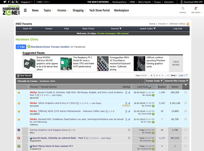Tick checkbox for Solving Graphics Card Sagging thread

click(186, 130)
